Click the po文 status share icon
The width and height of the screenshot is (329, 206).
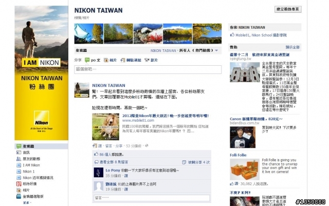coord(87,60)
